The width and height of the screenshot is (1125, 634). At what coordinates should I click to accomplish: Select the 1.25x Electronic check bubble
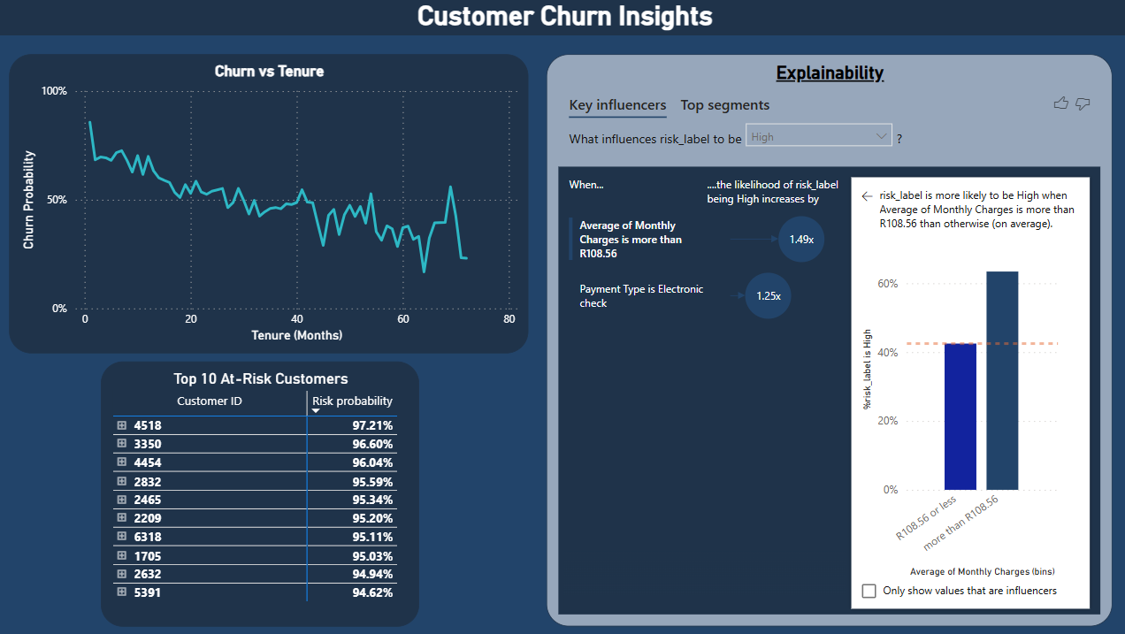pos(768,296)
